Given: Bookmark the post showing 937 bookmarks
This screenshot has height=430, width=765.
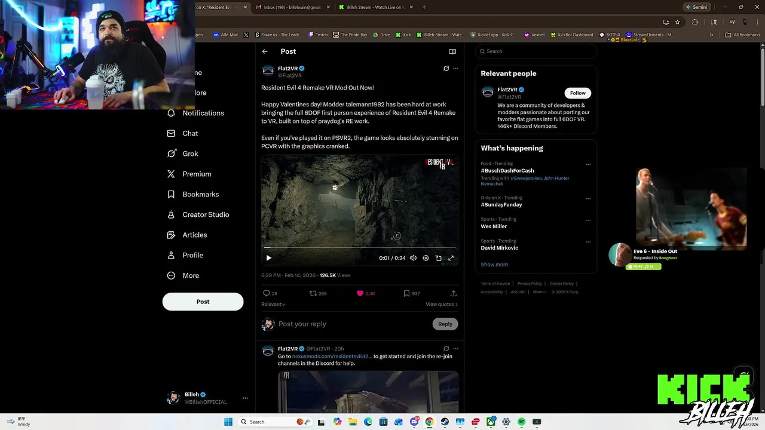Looking at the screenshot, I should (x=406, y=293).
